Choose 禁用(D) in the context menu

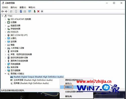pos(69,84)
